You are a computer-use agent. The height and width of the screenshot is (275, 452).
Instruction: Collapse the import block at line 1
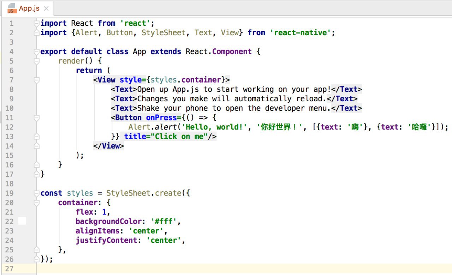point(36,23)
